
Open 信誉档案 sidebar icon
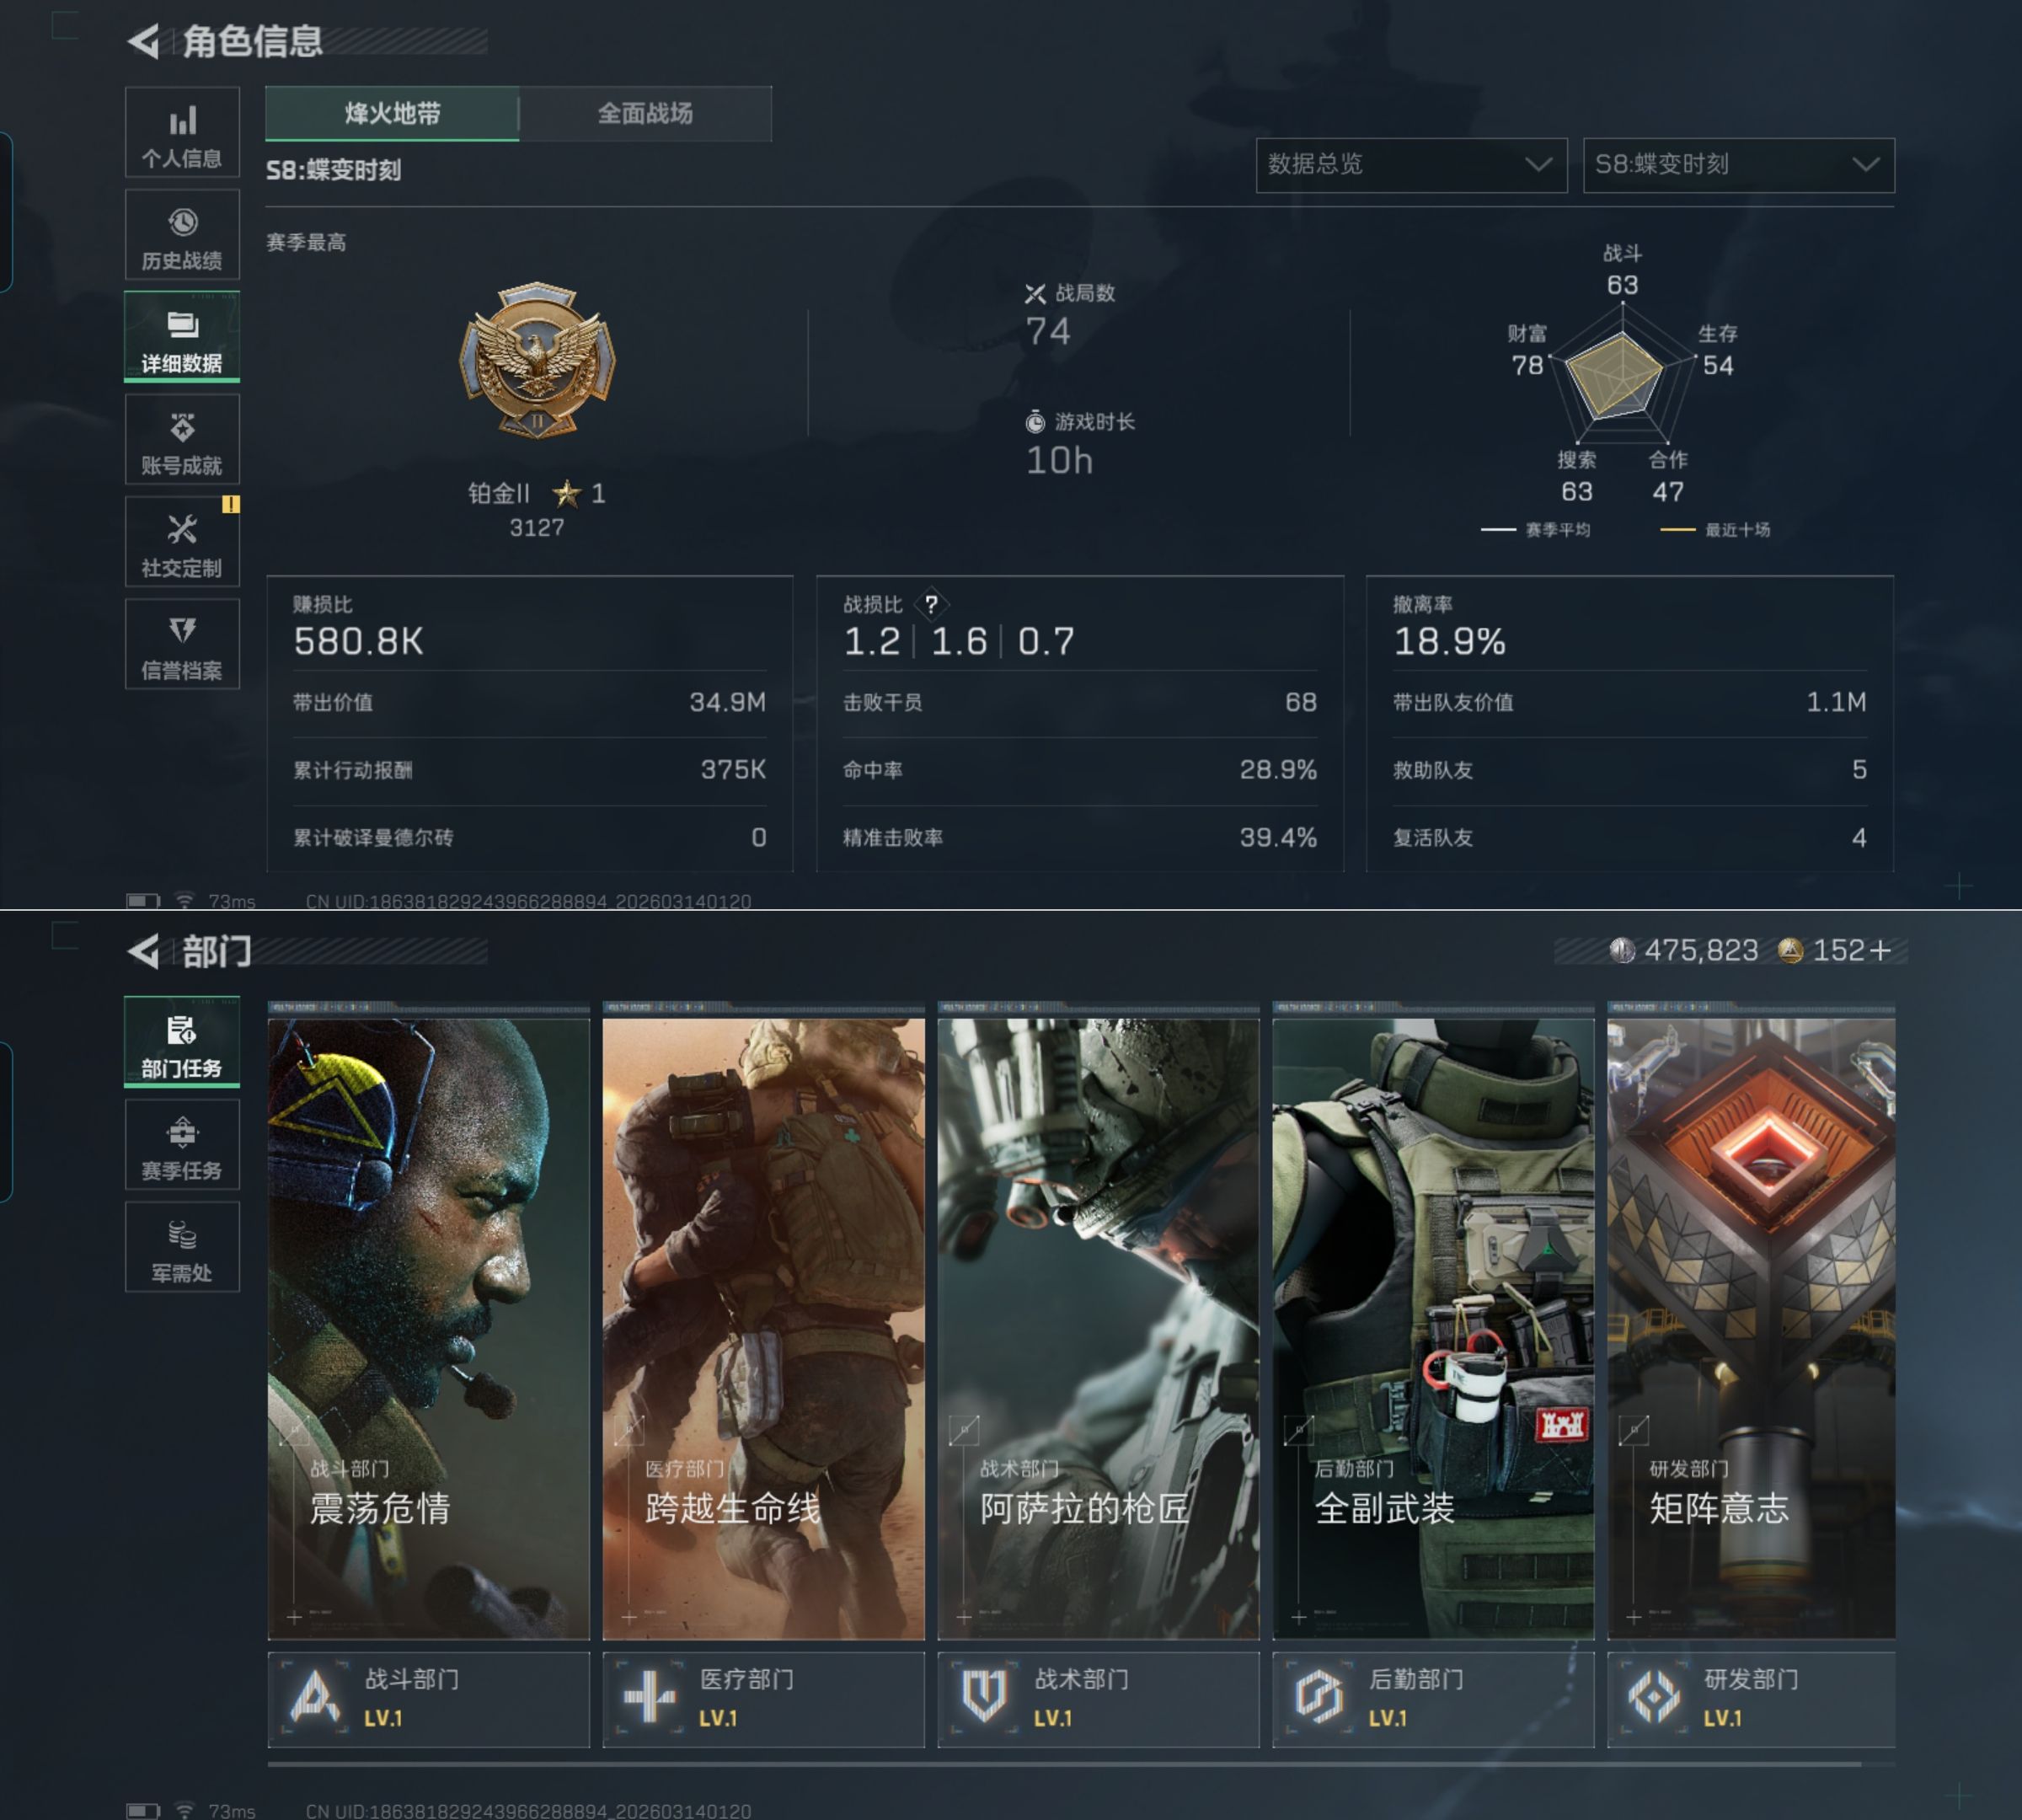182,645
